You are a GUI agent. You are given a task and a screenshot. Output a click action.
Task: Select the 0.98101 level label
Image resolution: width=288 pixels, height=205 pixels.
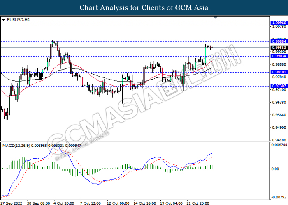(279, 72)
